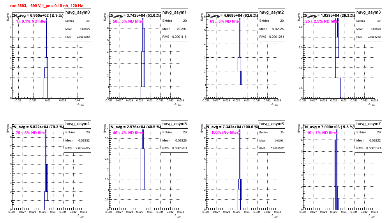This screenshot has width=388, height=223.
Task: Click the N_avg = 6.950e+02 label
Action: (38, 16)
